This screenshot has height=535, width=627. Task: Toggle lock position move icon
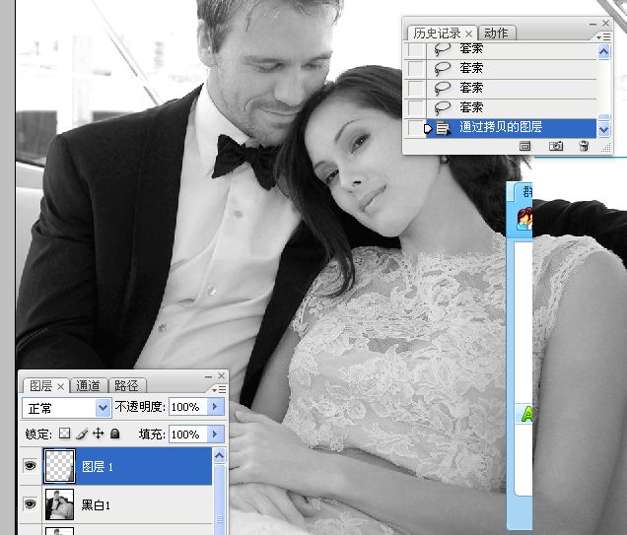pyautogui.click(x=98, y=434)
